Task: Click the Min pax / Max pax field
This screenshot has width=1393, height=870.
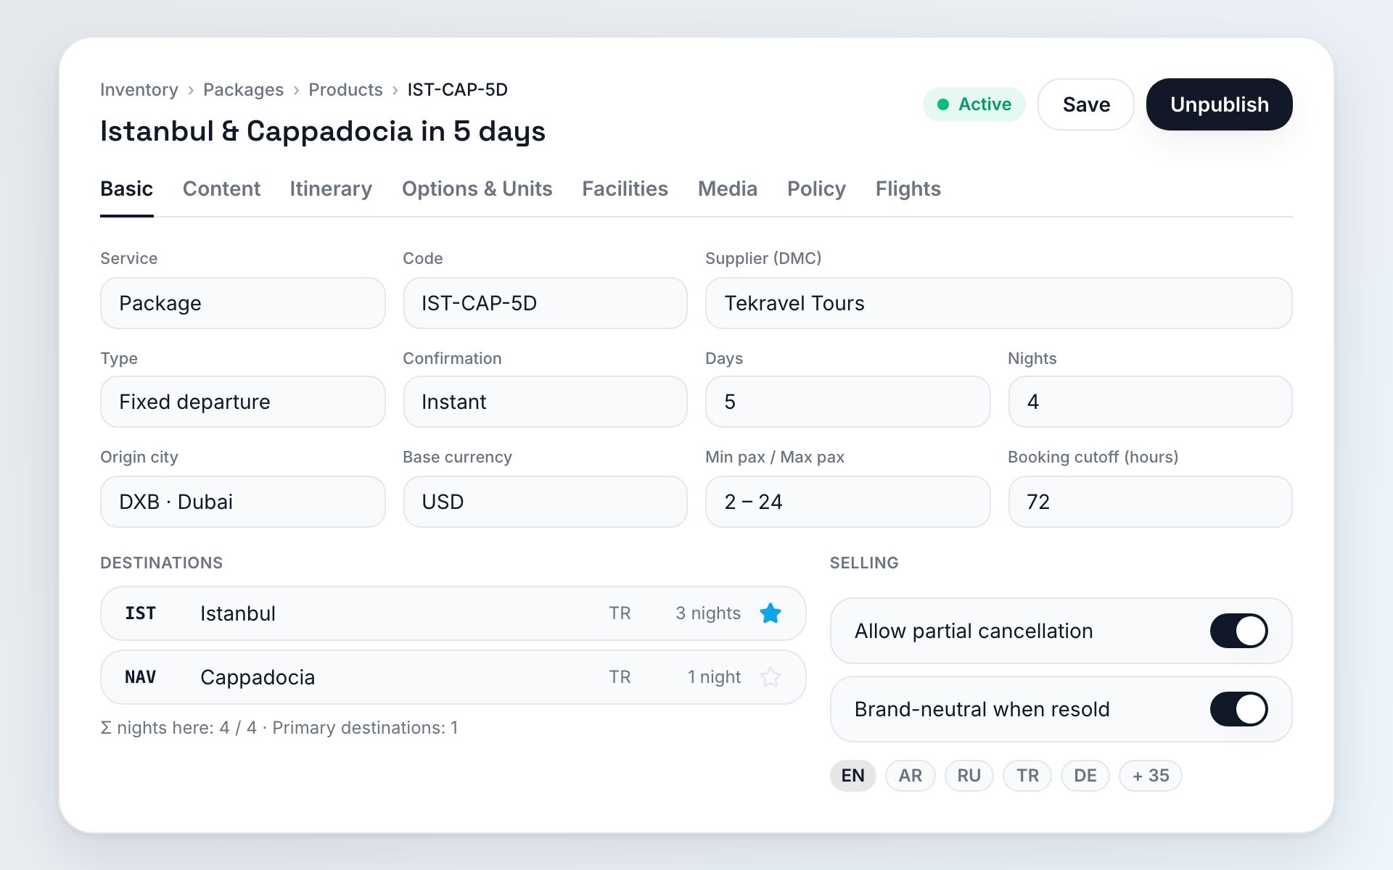Action: (847, 502)
